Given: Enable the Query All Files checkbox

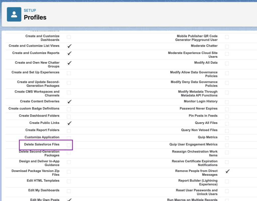Looking at the screenshot, I should (x=227, y=123).
